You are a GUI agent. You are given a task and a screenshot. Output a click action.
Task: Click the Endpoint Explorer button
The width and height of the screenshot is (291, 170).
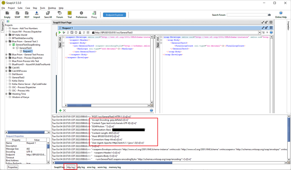click(114, 15)
